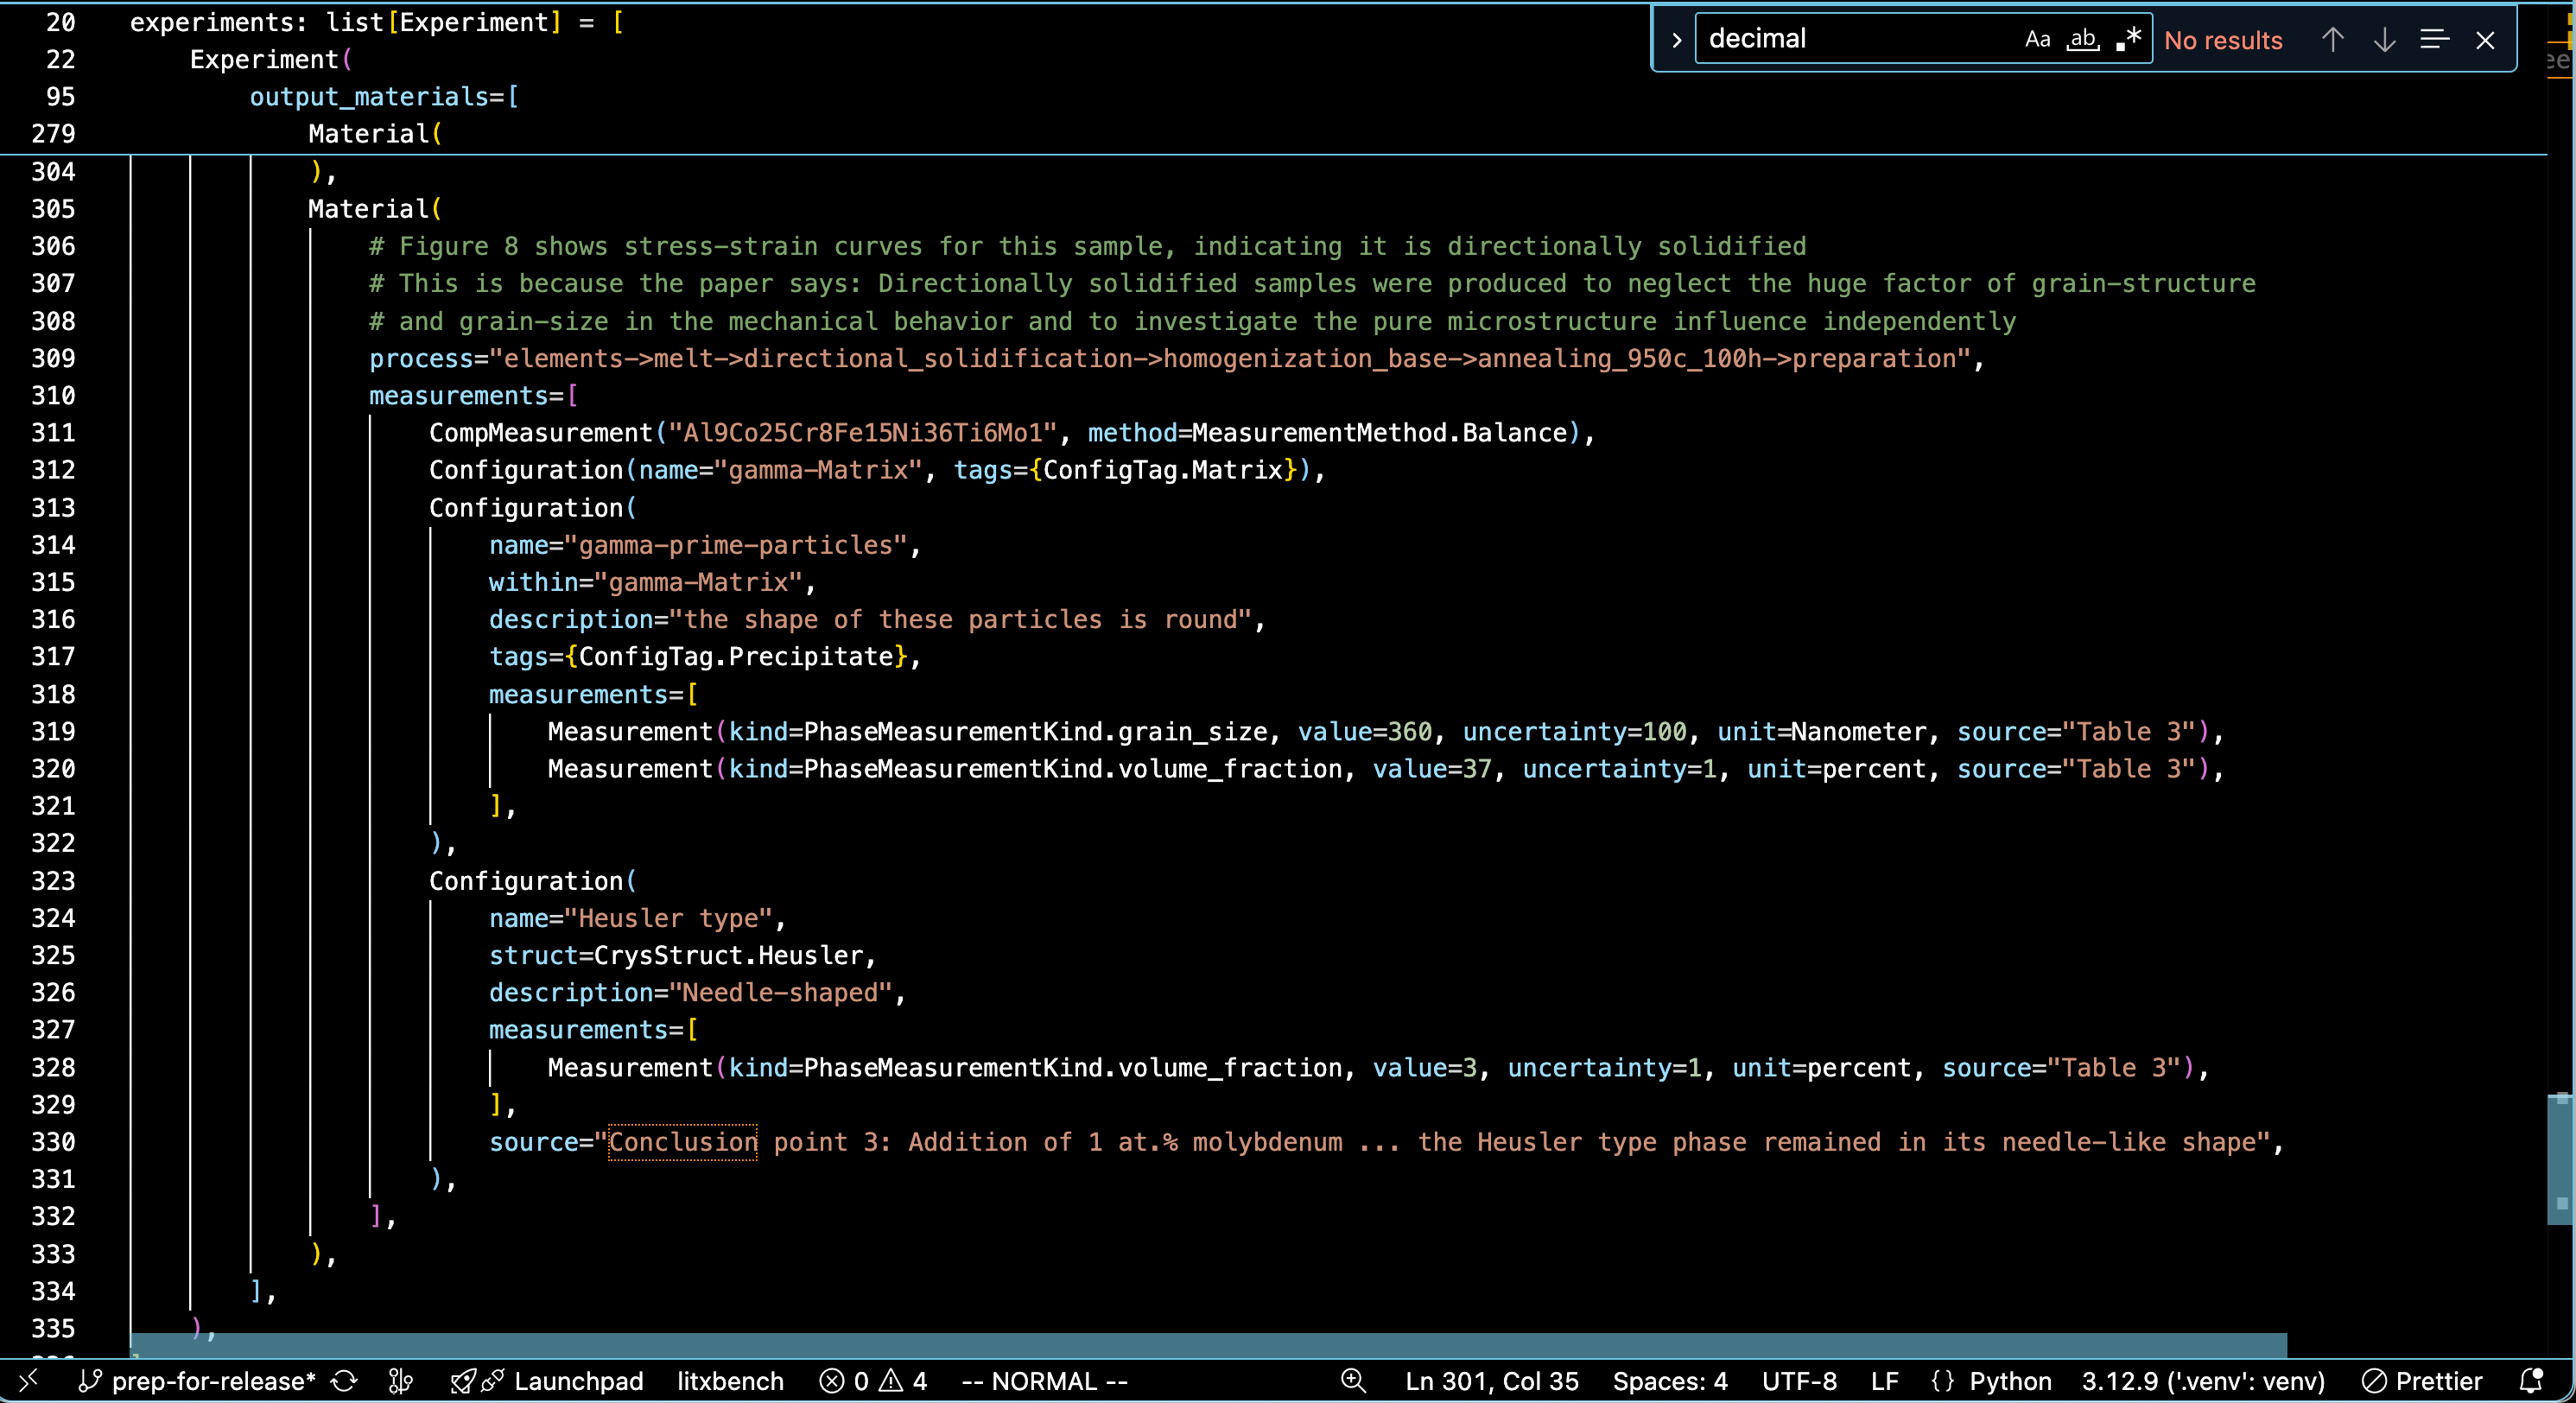Viewport: 2576px width, 1403px height.
Task: Click 'gamma-prime-particles' name string
Action: pos(735,544)
